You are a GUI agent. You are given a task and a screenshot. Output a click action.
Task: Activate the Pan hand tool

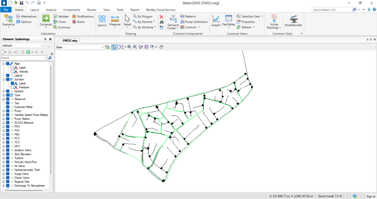pos(161,47)
